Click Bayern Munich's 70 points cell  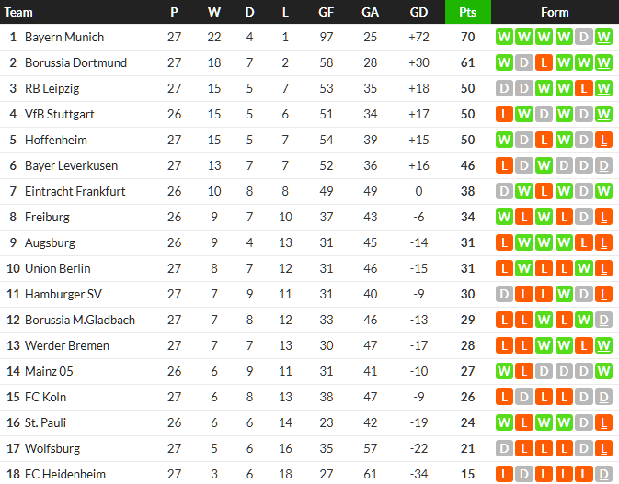(x=468, y=38)
